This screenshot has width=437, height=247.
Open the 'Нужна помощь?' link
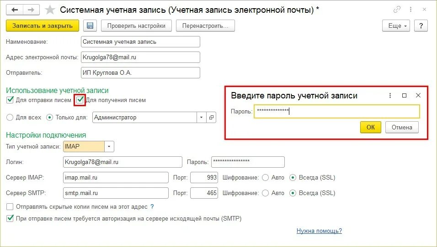pyautogui.click(x=319, y=231)
